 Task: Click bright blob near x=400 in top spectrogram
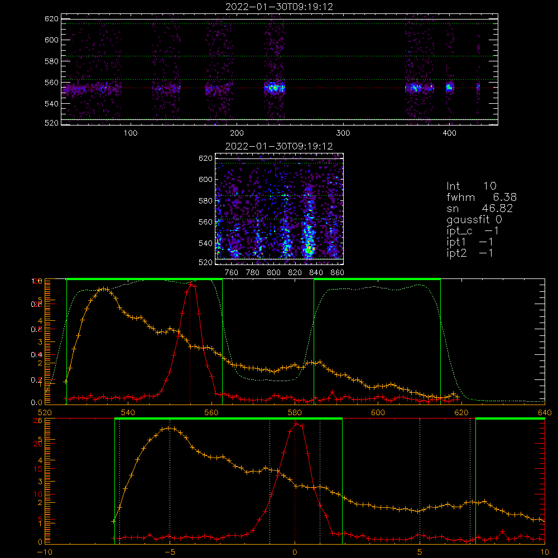450,87
